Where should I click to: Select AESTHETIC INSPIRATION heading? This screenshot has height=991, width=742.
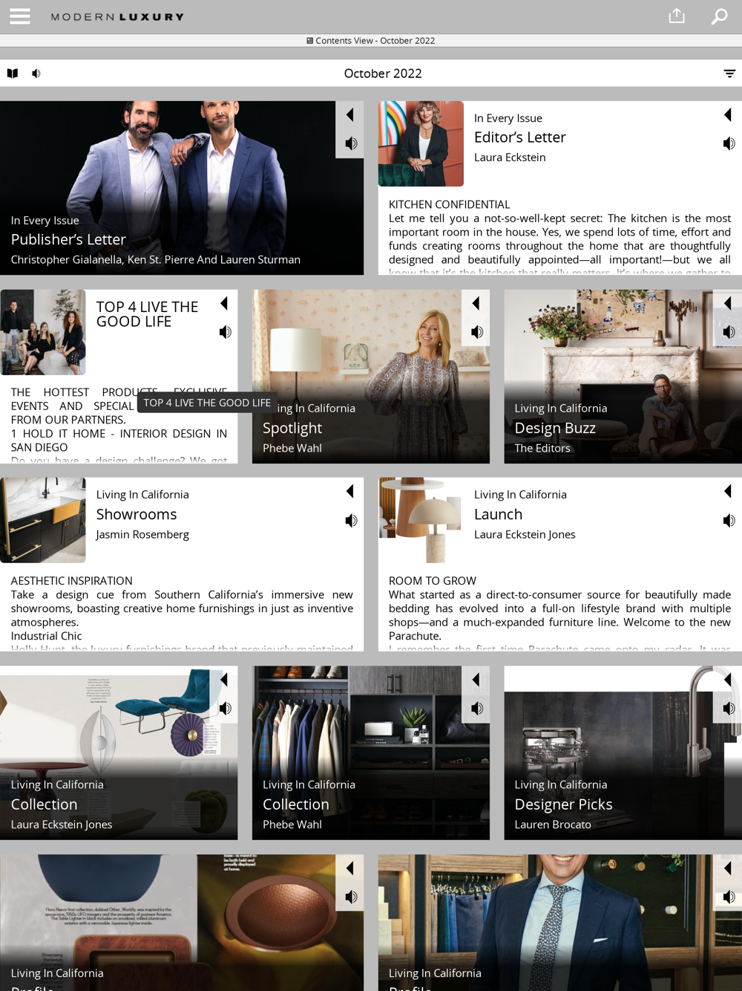point(72,581)
